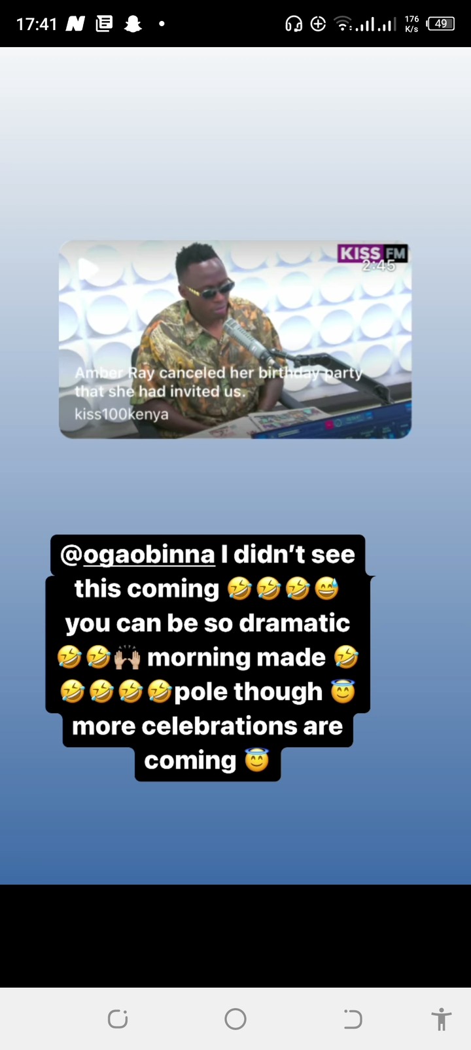Open the Snapchat notification icon
Image resolution: width=471 pixels, height=1050 pixels.
click(x=133, y=24)
